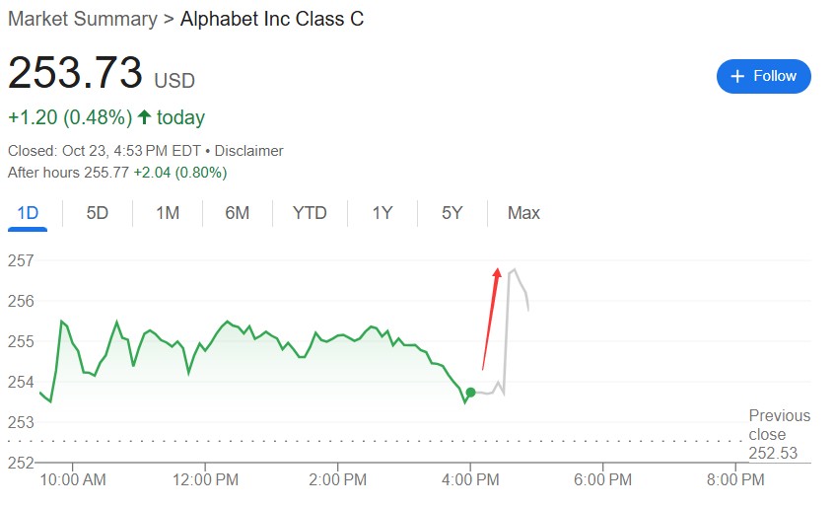
Task: Click the green closing price dot
Action: pos(470,393)
